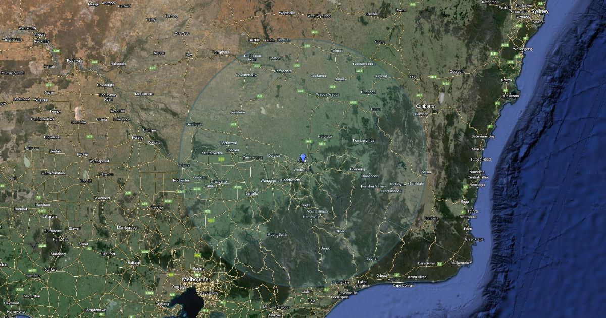Click the 'Beechworth' map label
The image size is (606, 318).
tap(291, 180)
